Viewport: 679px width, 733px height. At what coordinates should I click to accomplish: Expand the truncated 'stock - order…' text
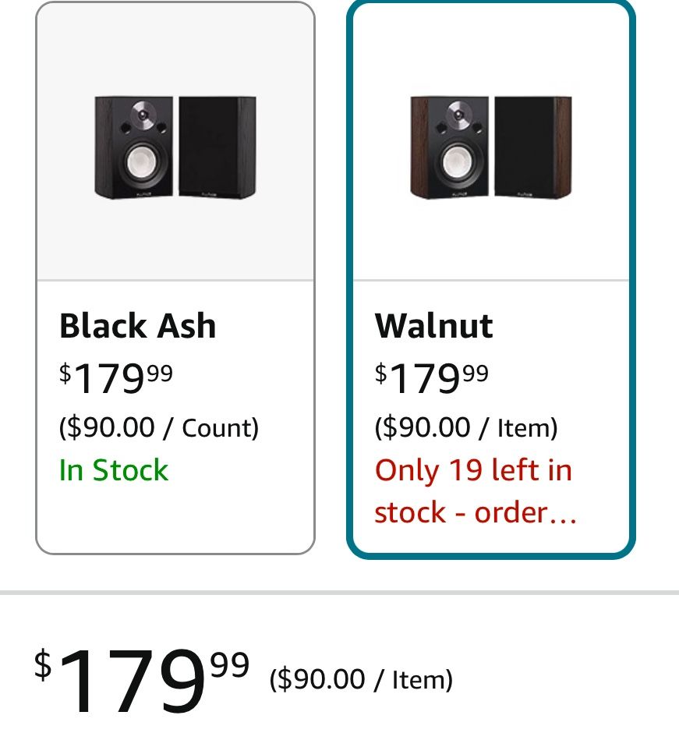pyautogui.click(x=476, y=512)
